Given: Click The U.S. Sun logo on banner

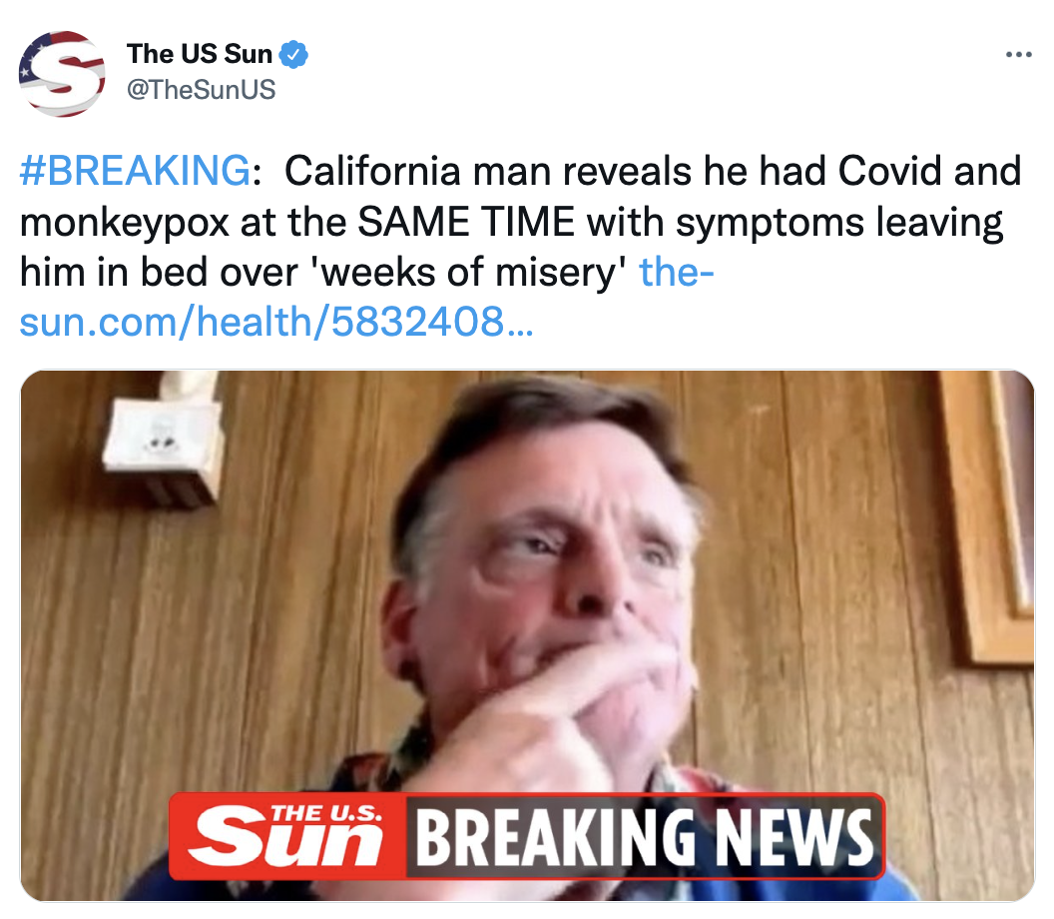Looking at the screenshot, I should 287,836.
